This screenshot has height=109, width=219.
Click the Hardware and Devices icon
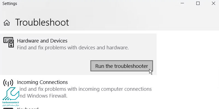tap(8, 42)
